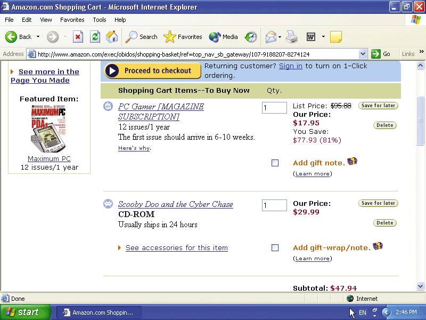Open the Maximum PC featured link
Viewport: 426px width, 320px height.
coord(49,158)
